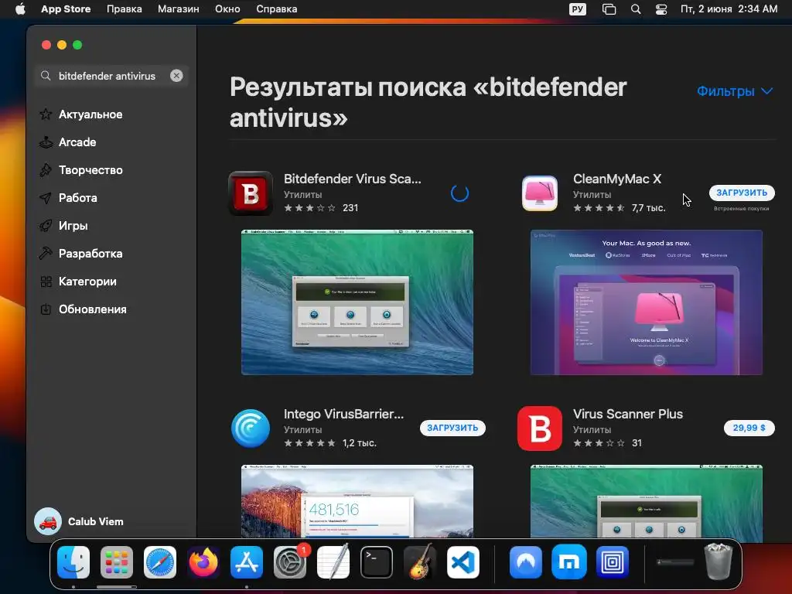Viewport: 792px width, 594px height.
Task: Open Spotlight search in menu bar
Action: point(636,9)
